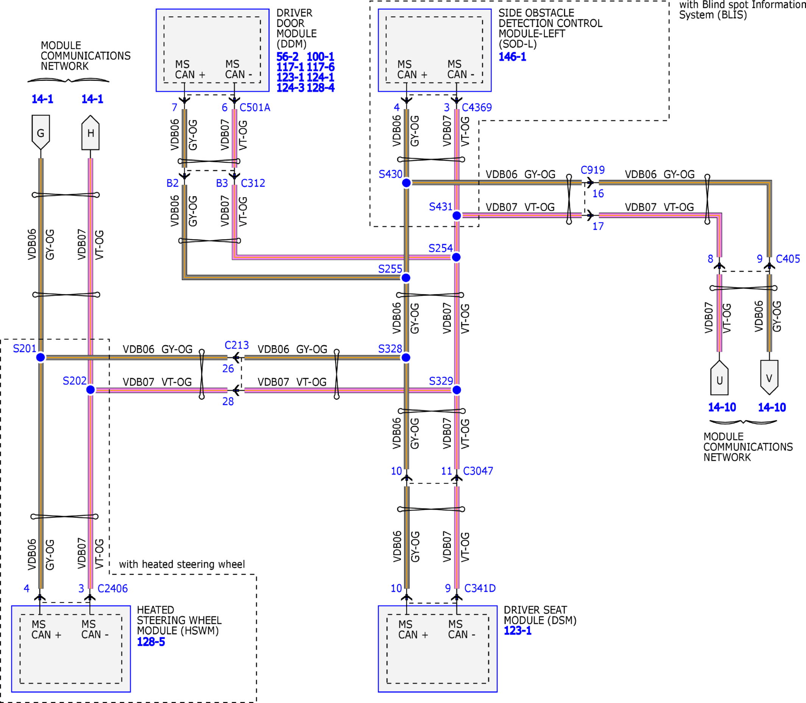Click the S329 splice point
This screenshot has height=703, width=806.
456,390
